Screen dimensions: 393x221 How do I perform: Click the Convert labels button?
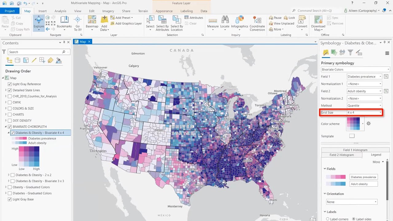pos(302,23)
